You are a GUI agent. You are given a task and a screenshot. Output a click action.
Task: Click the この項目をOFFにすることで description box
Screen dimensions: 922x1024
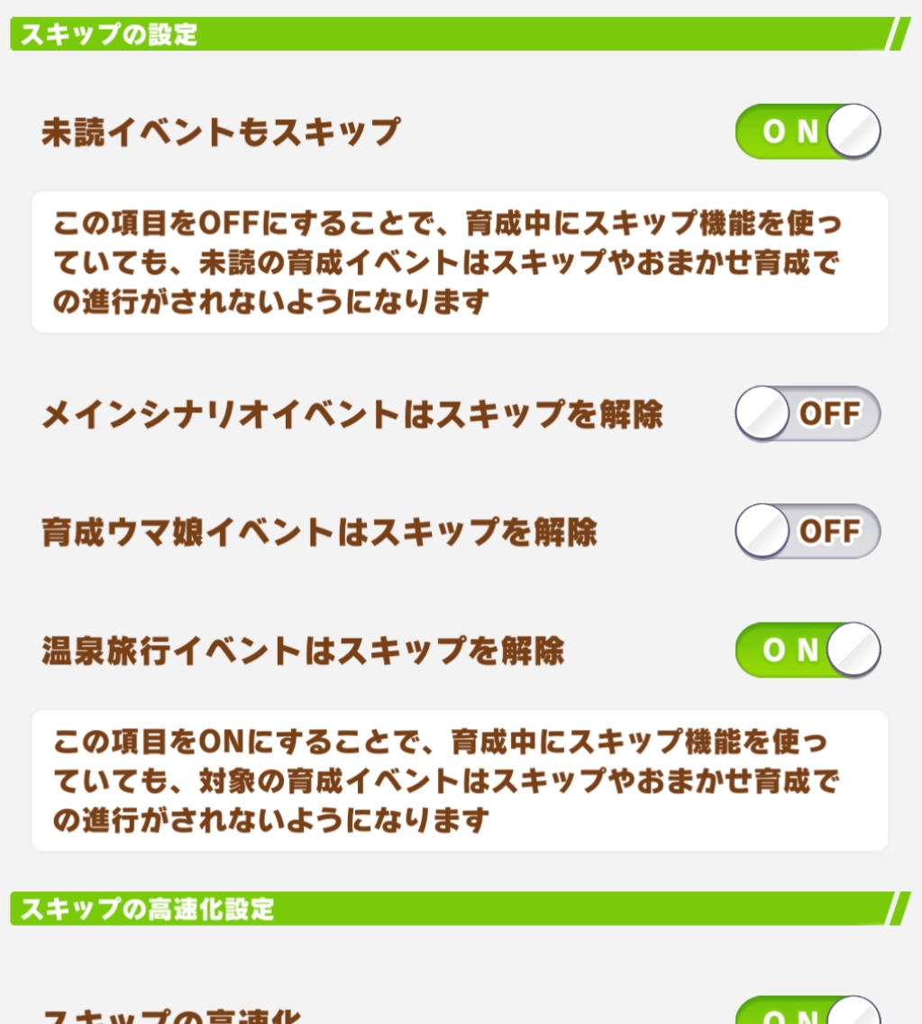pos(460,262)
